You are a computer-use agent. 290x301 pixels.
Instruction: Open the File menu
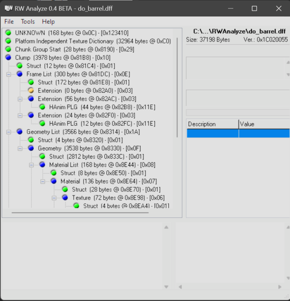[x=9, y=22]
